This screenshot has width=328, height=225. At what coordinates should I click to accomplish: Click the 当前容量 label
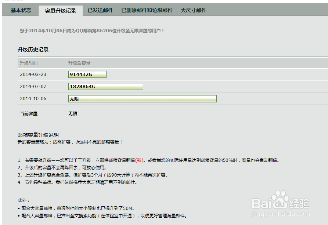(29, 113)
